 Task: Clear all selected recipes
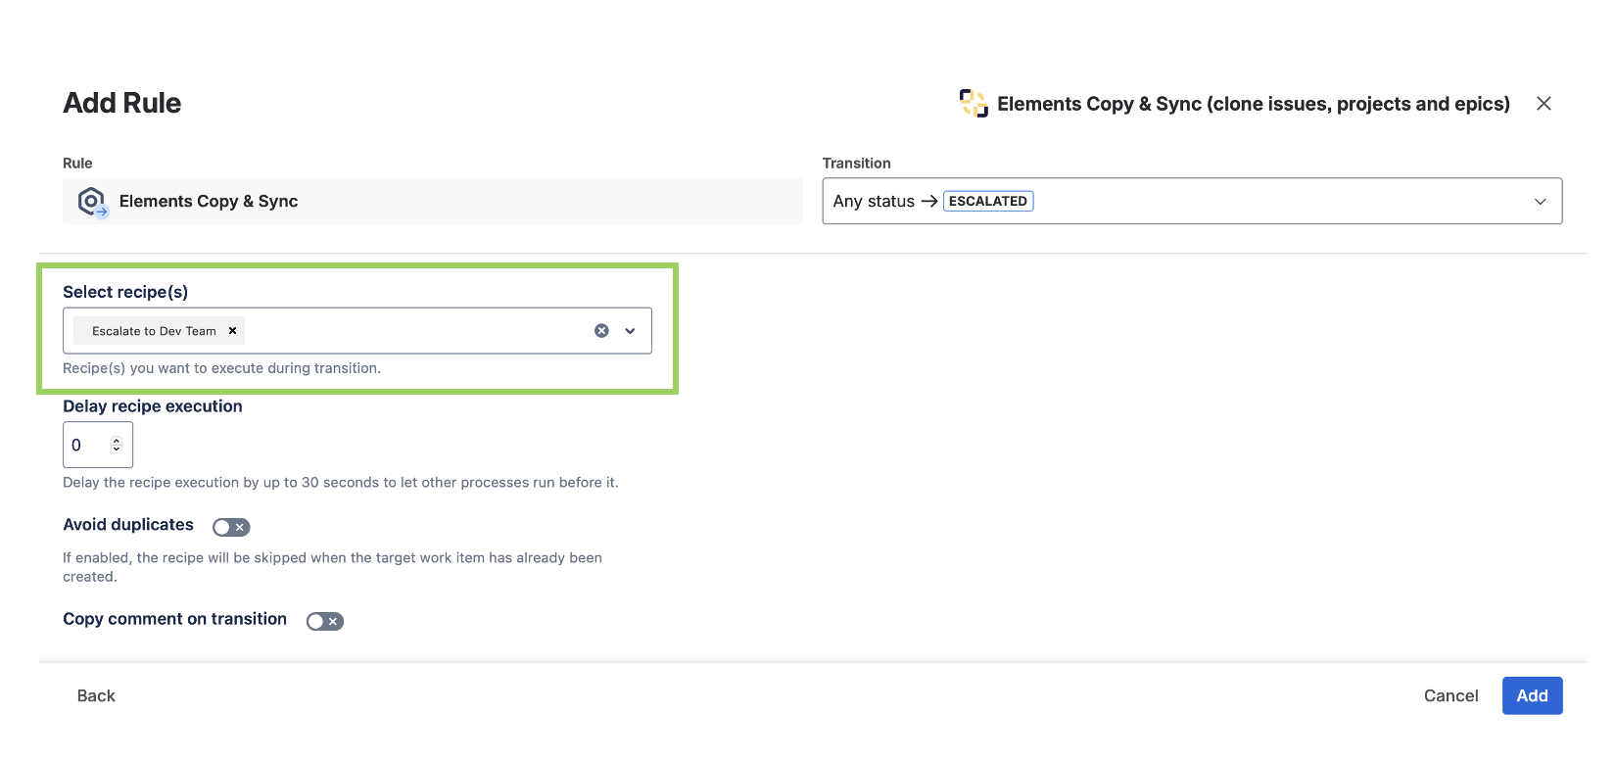pyautogui.click(x=601, y=331)
